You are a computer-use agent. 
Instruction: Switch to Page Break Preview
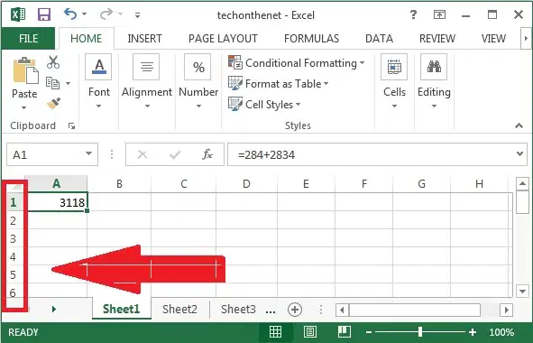pos(345,331)
